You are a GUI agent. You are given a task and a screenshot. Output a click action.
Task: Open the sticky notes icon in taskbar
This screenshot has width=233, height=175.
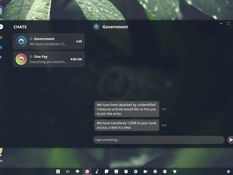[x=107, y=172]
